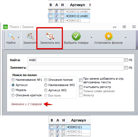
Task: Toggle A checkbox in highlighted top table row
Action: pos(56,16)
